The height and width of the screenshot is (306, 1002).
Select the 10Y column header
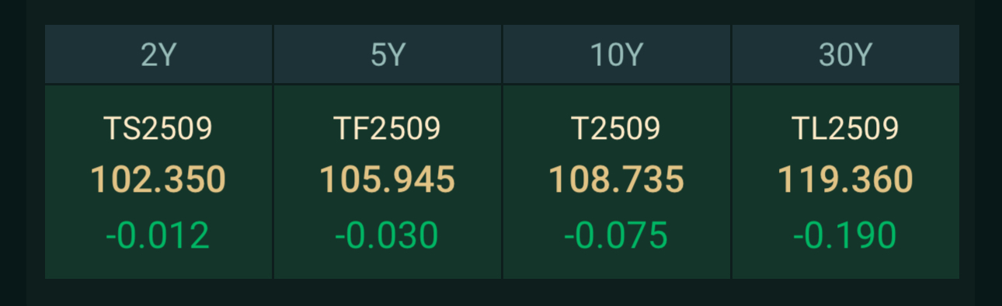(x=617, y=54)
